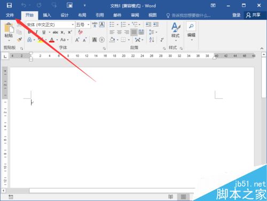Click the 登录 sign-in link

[x=237, y=15]
